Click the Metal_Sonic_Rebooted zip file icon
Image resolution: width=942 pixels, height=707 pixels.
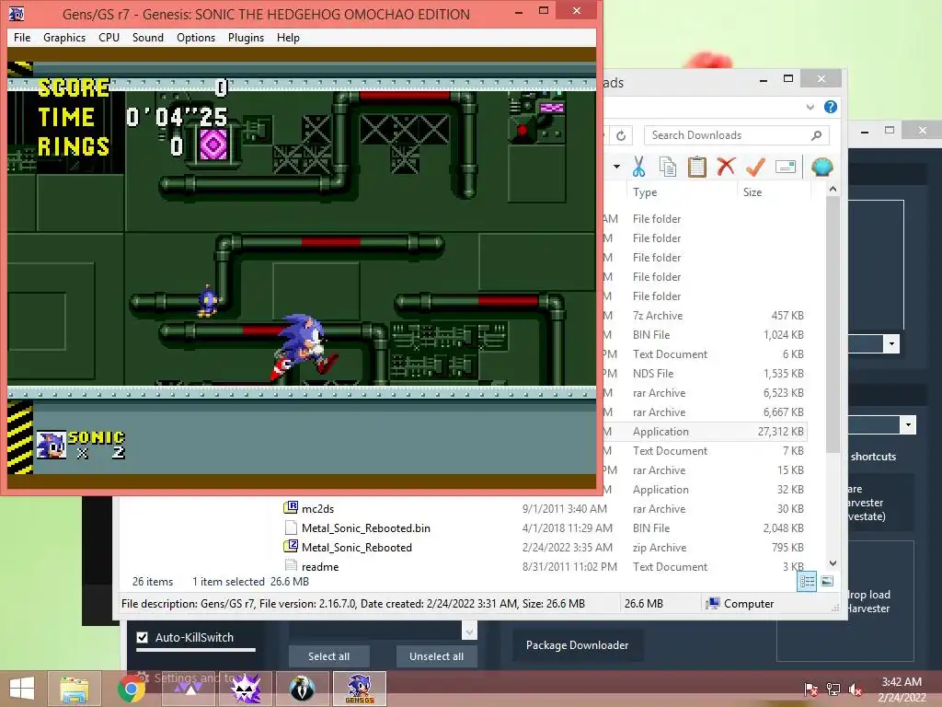click(291, 547)
